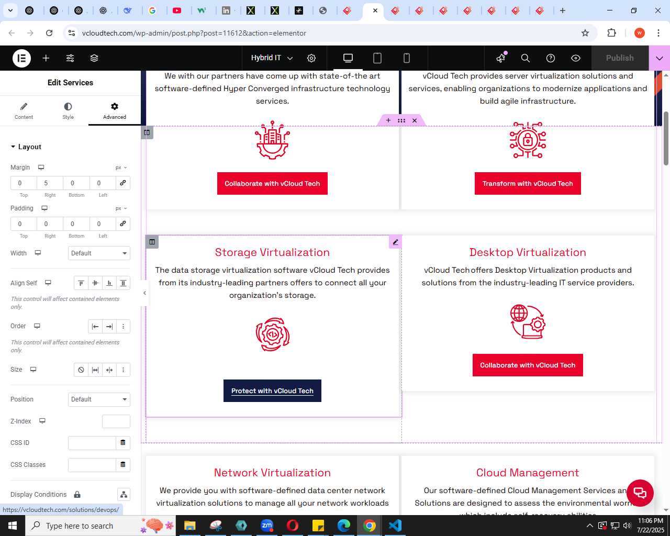
Task: Open What's New megaphone icon
Action: 501,58
